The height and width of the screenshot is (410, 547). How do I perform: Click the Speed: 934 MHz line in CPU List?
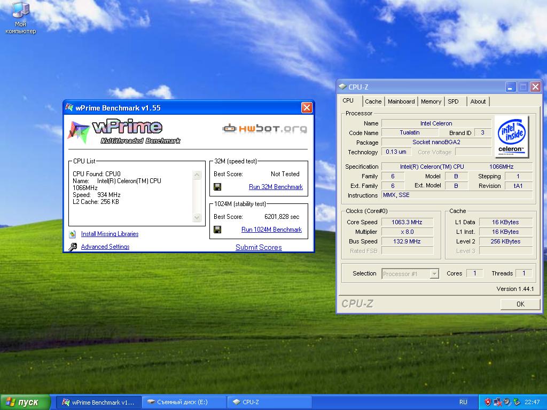[x=97, y=195]
